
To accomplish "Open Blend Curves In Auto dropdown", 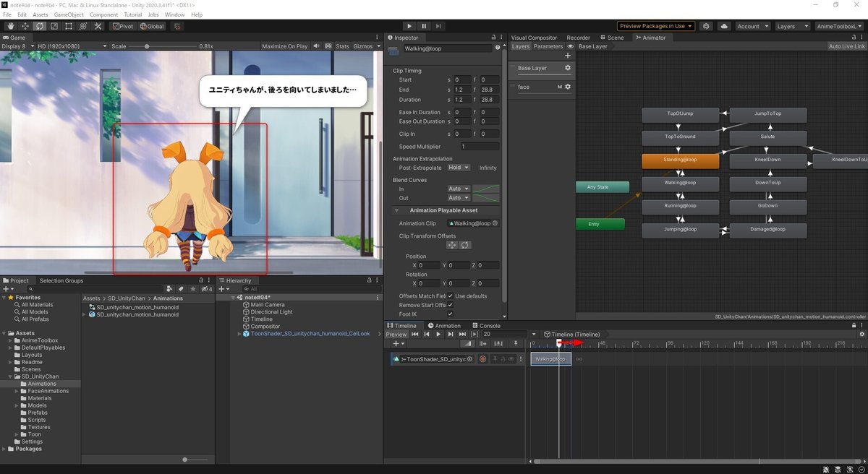I will tap(459, 189).
